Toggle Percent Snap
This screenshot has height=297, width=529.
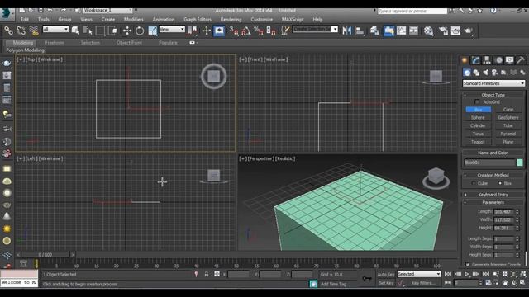[x=259, y=31]
